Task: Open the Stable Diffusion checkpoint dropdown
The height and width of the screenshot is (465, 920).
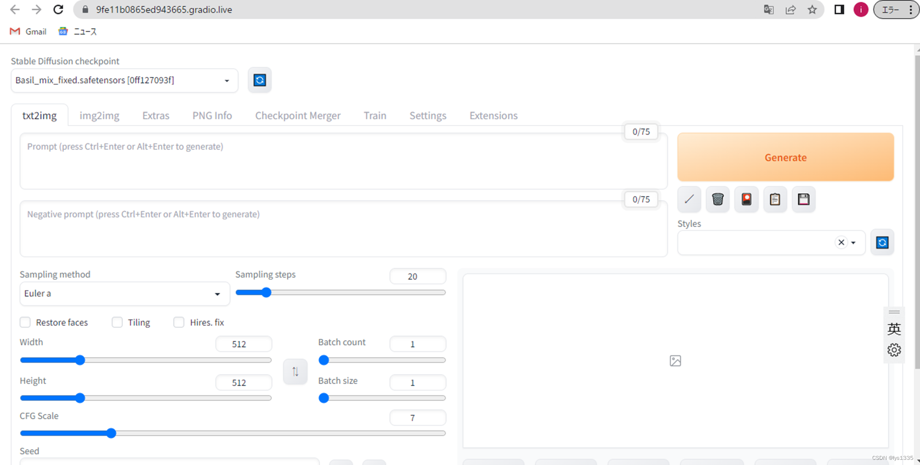Action: pos(124,80)
